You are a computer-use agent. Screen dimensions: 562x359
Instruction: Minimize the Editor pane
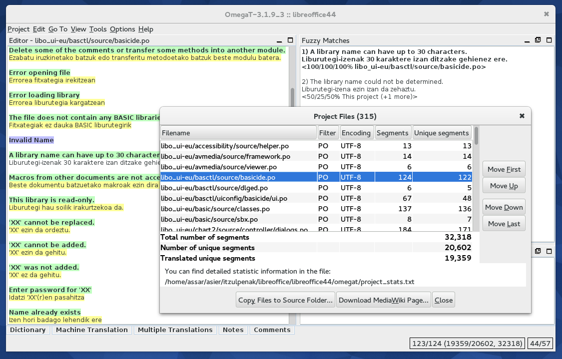tap(279, 40)
